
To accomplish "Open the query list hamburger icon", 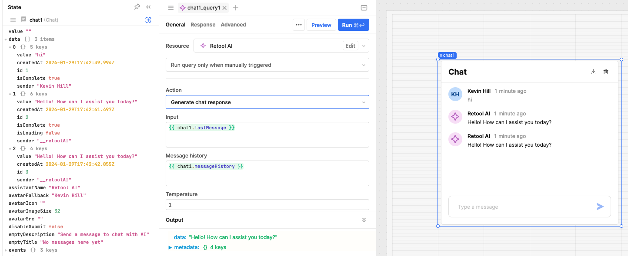I will 171,8.
